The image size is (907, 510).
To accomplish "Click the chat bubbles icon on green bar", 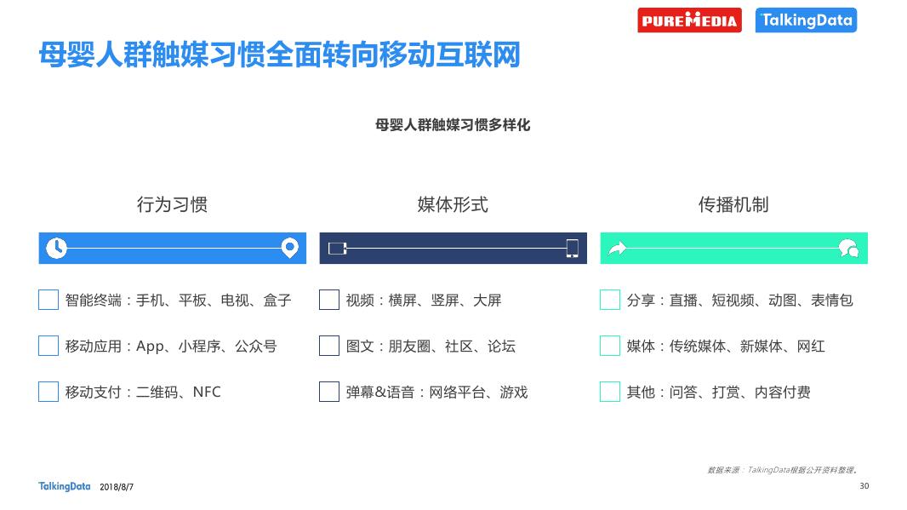I will [x=849, y=249].
